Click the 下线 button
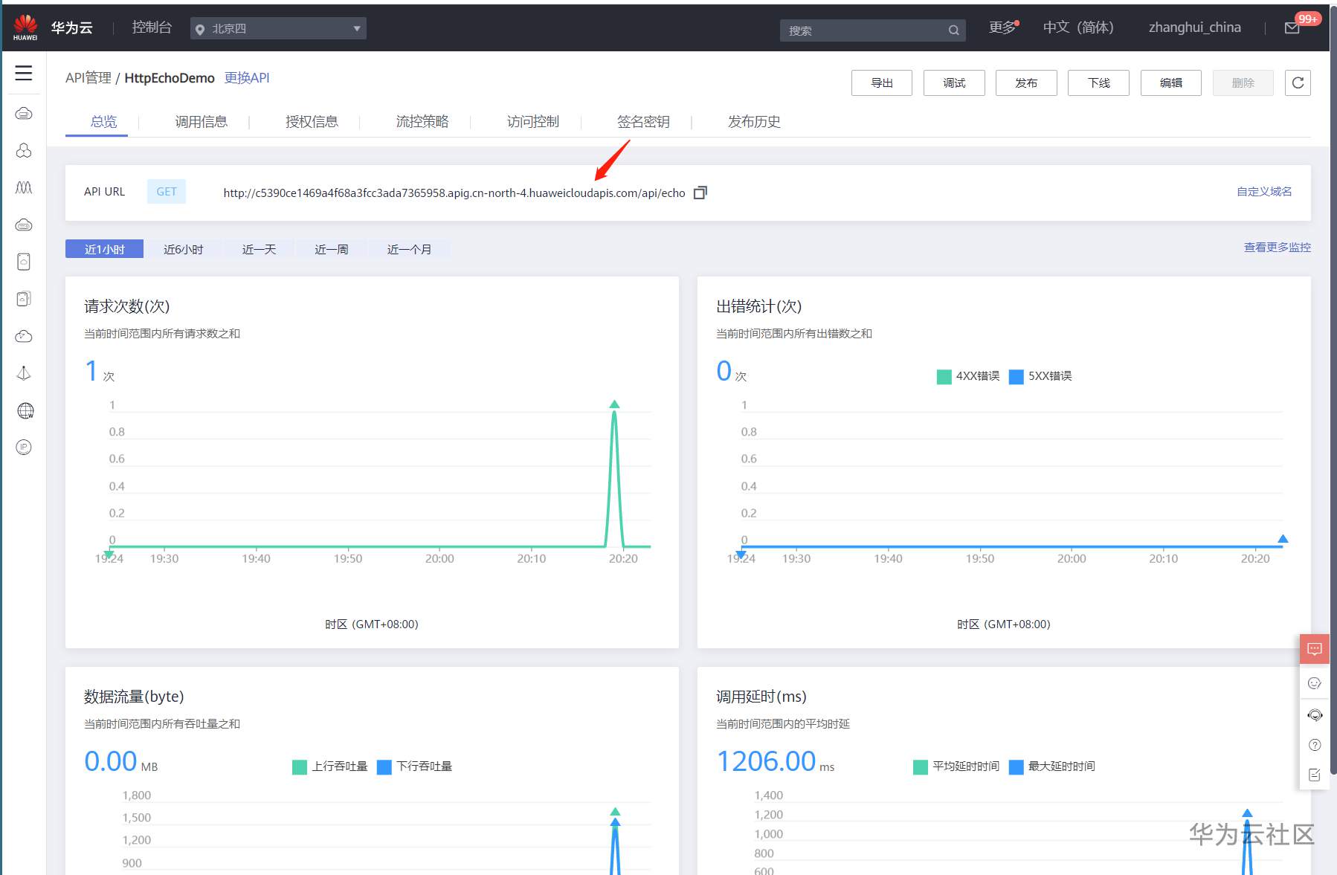Image resolution: width=1337 pixels, height=875 pixels. click(1098, 83)
